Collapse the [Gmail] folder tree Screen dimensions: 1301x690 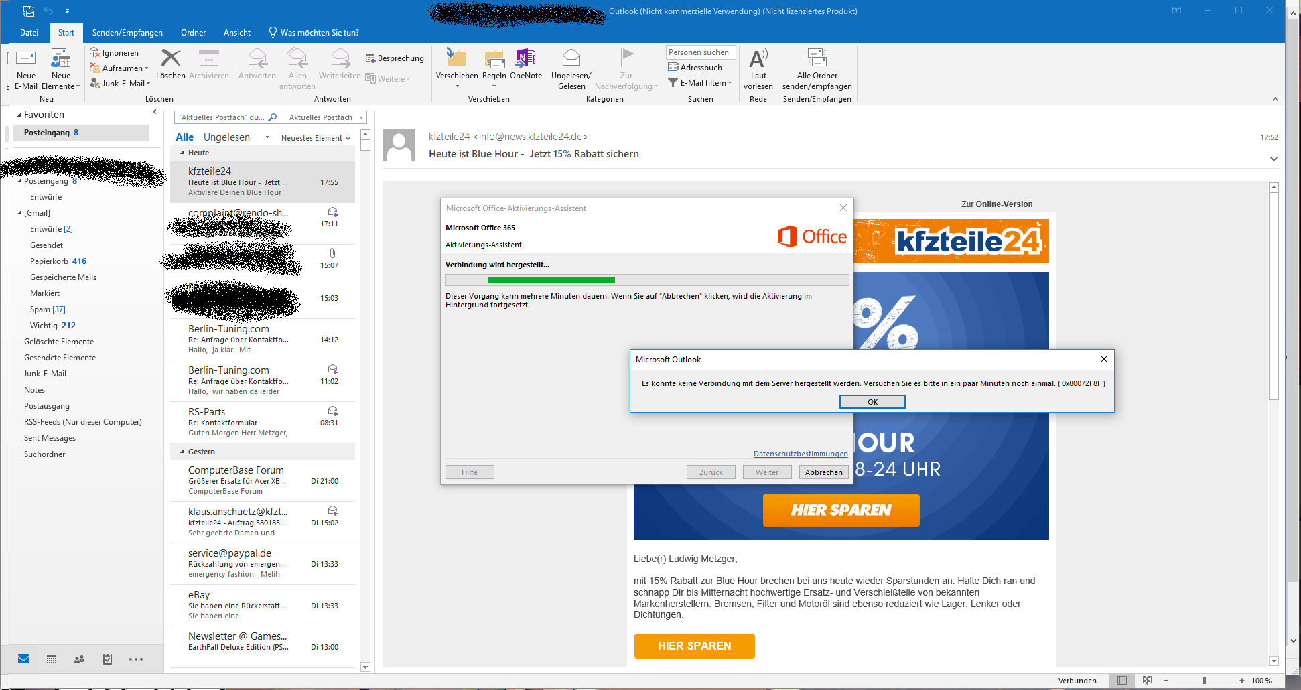click(x=19, y=213)
